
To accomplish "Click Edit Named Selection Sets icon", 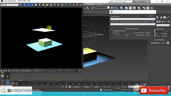I will point(92,8).
